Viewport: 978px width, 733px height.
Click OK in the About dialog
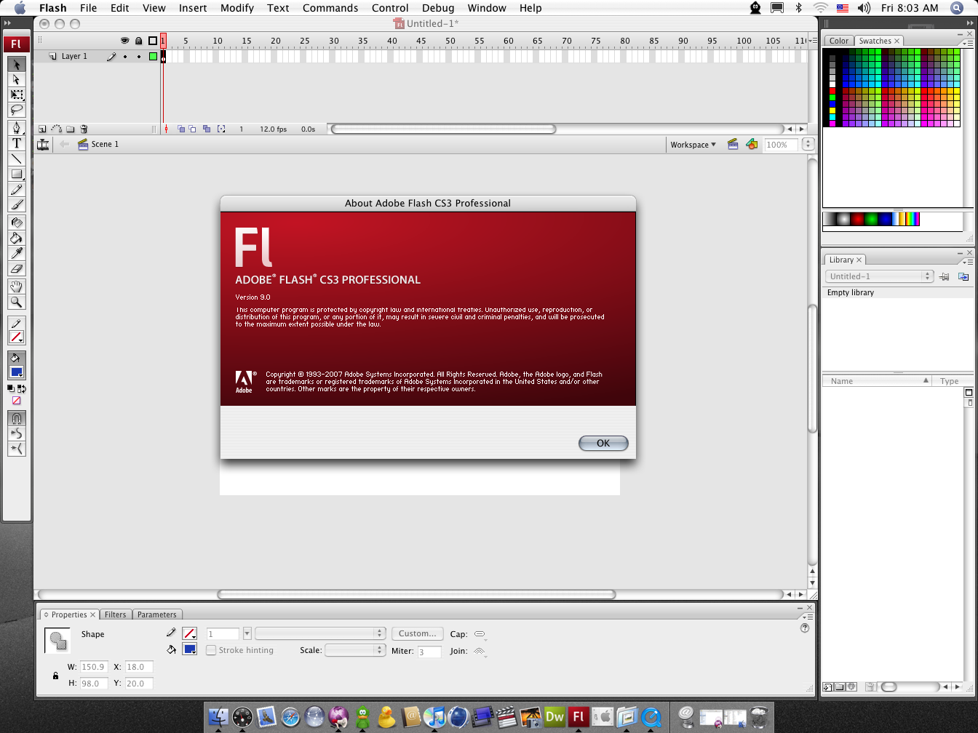coord(603,443)
